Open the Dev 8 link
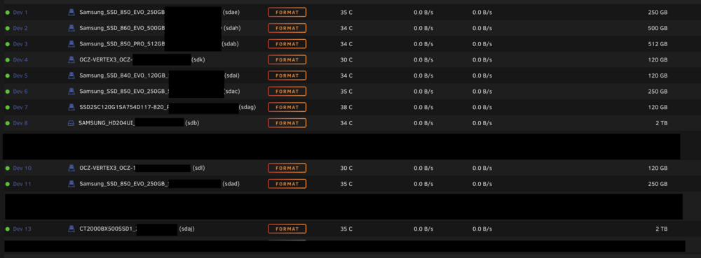The width and height of the screenshot is (701, 258). (x=20, y=123)
